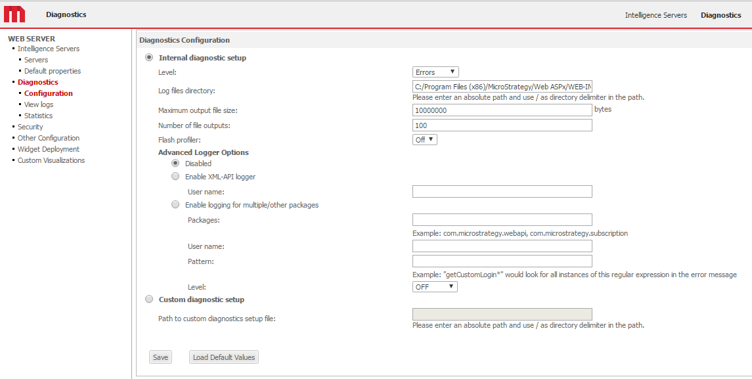Click the MicroStrategy logo icon
This screenshot has width=752, height=379.
(14, 14)
